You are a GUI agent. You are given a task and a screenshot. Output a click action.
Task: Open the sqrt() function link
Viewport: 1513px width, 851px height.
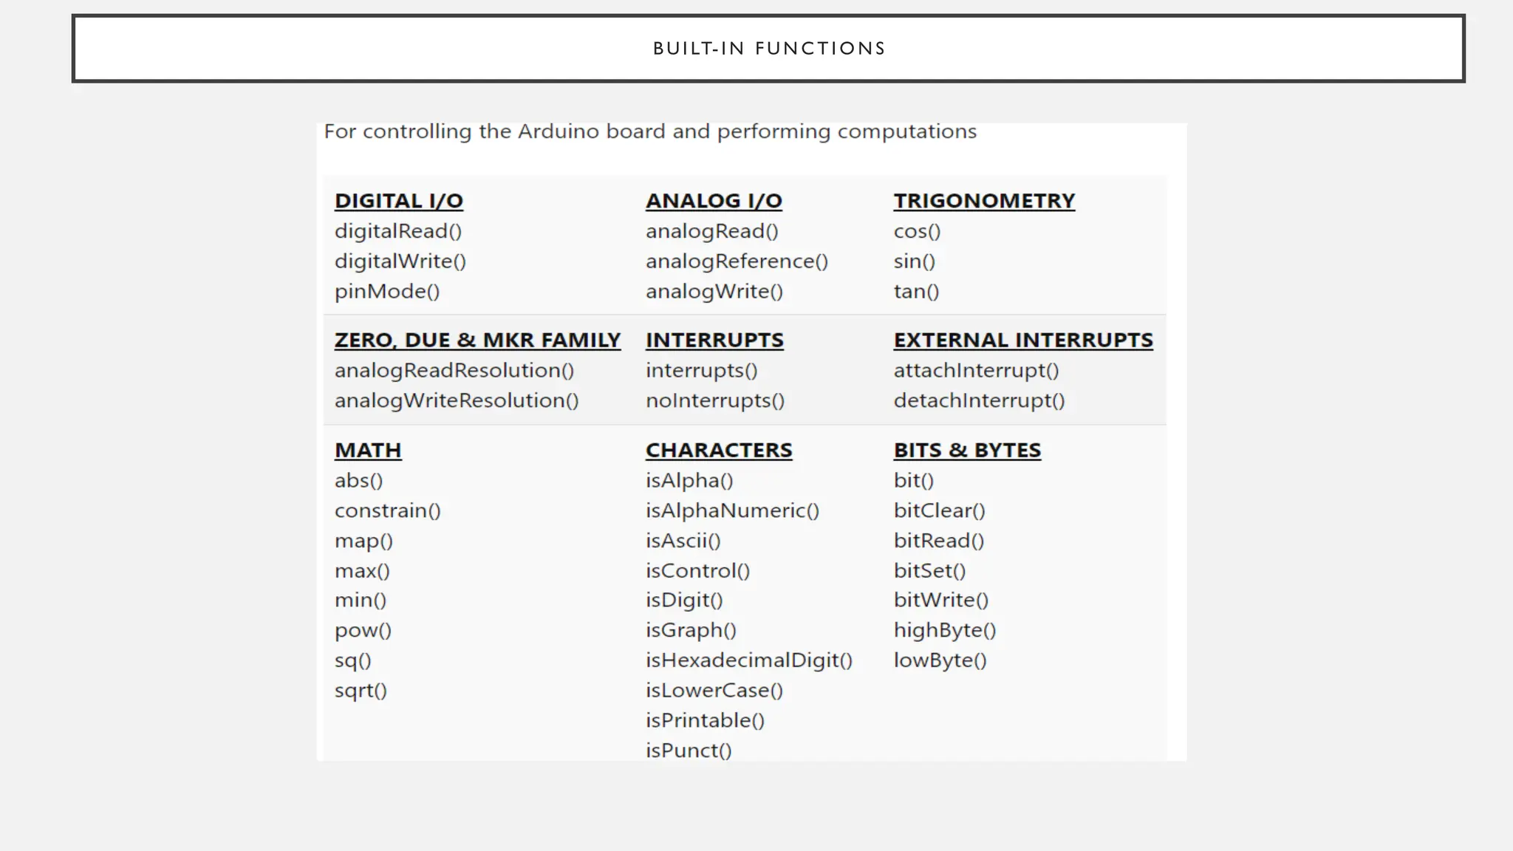[361, 691]
